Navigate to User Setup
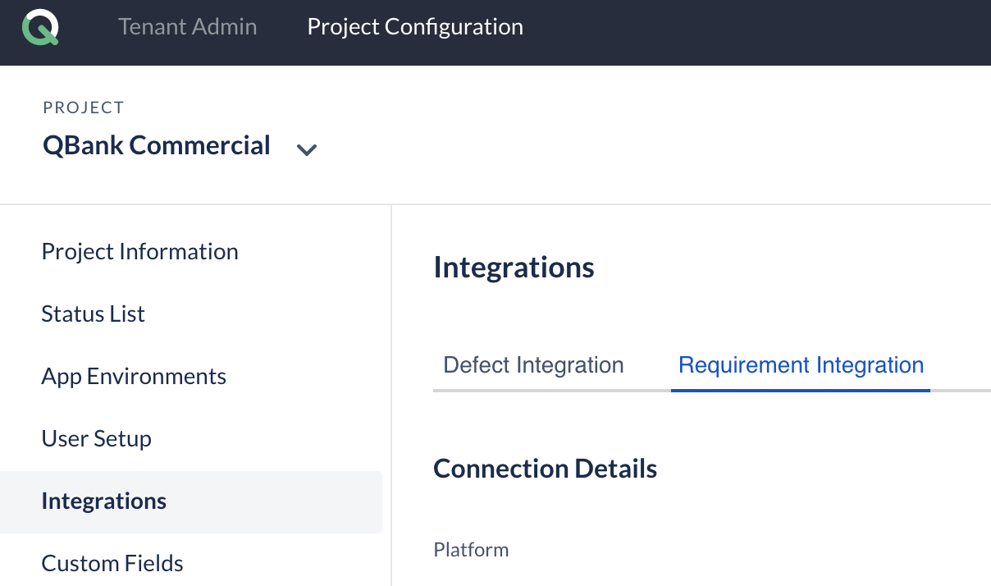This screenshot has height=586, width=991. point(97,438)
